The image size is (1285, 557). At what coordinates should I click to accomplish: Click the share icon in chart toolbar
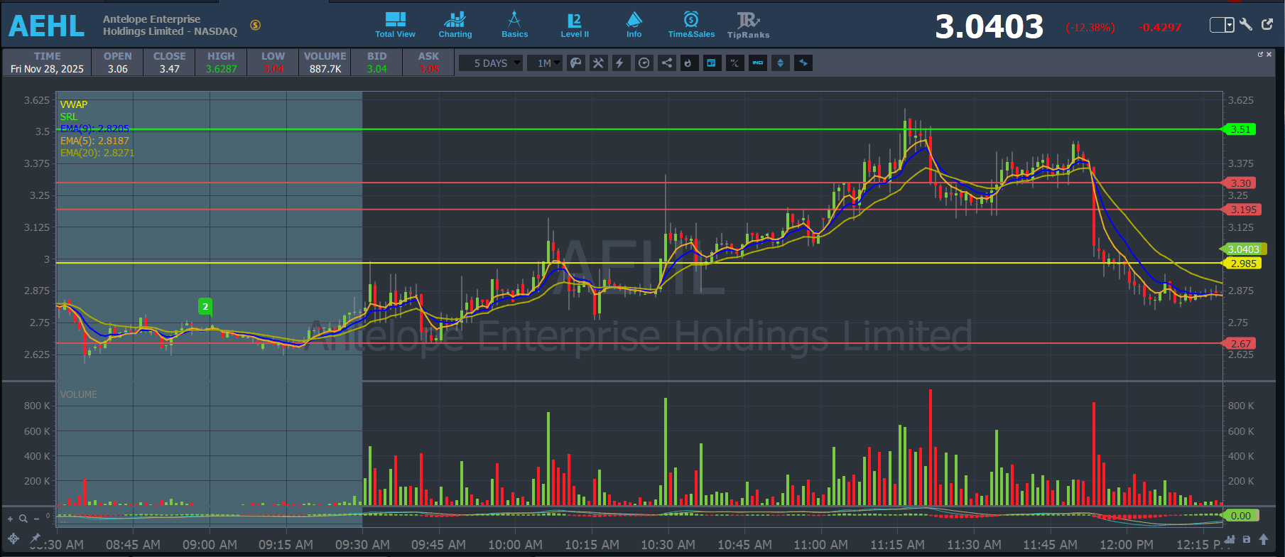666,63
